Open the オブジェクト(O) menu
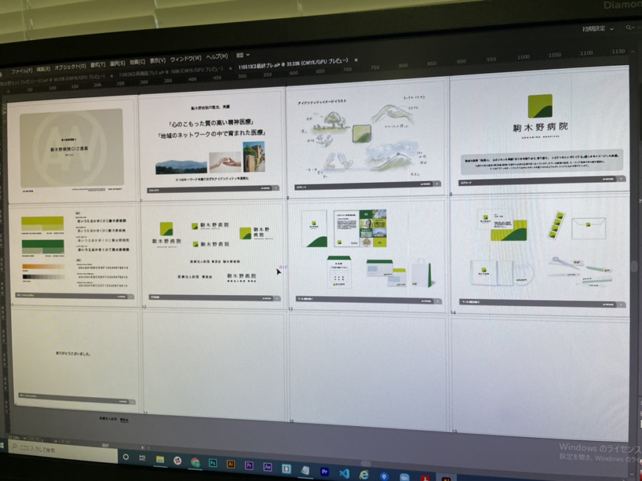 pos(70,67)
